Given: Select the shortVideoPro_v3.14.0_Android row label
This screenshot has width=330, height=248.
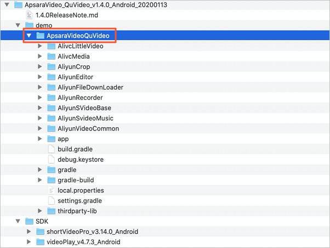Looking at the screenshot, I should click(x=93, y=232).
